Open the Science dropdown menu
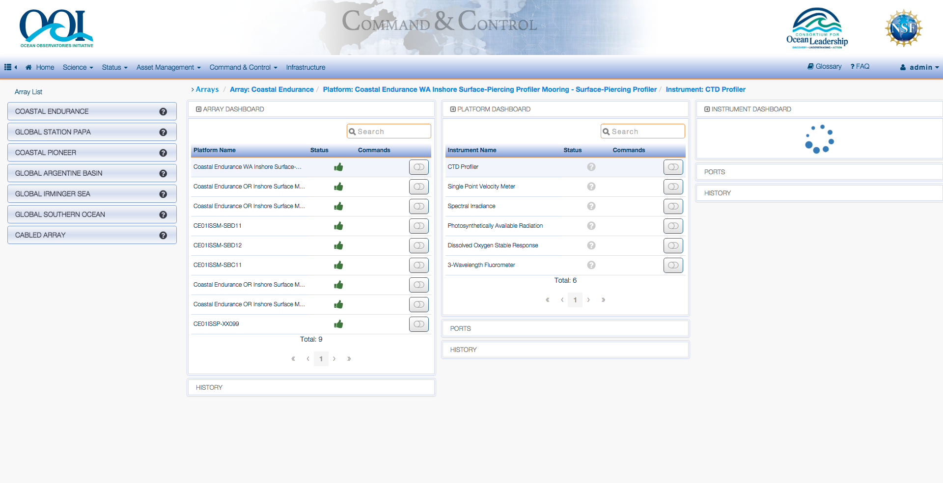 click(78, 67)
